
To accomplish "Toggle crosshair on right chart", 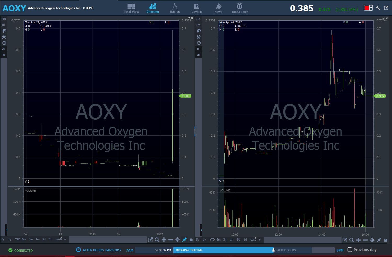I will click(x=372, y=240).
